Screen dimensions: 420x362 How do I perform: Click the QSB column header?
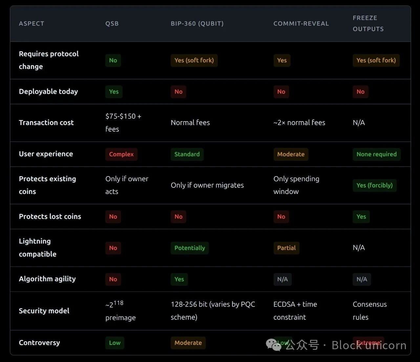pyautogui.click(x=112, y=24)
